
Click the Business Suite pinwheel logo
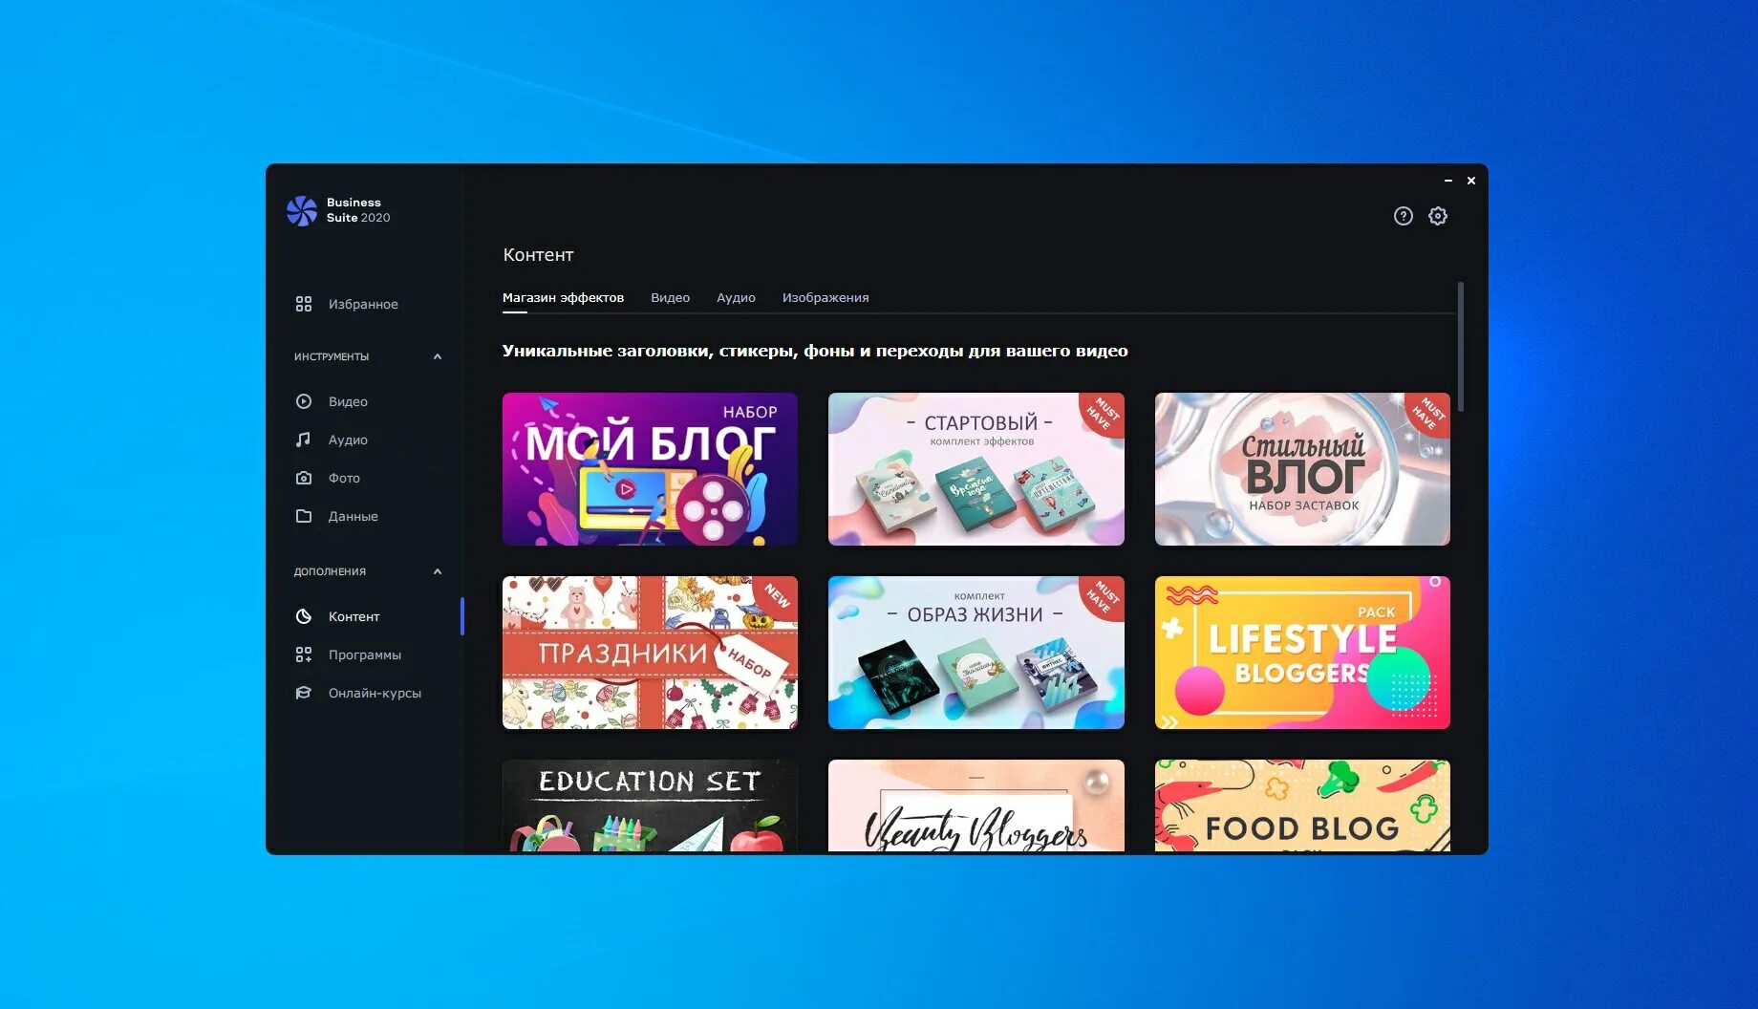[x=302, y=210]
